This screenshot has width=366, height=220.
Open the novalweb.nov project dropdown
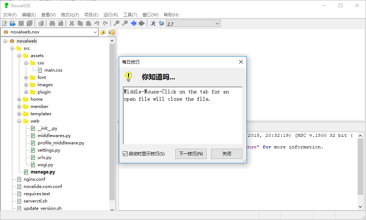pos(96,32)
